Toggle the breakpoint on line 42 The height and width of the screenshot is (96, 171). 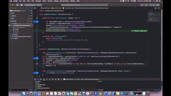(x=36, y=73)
